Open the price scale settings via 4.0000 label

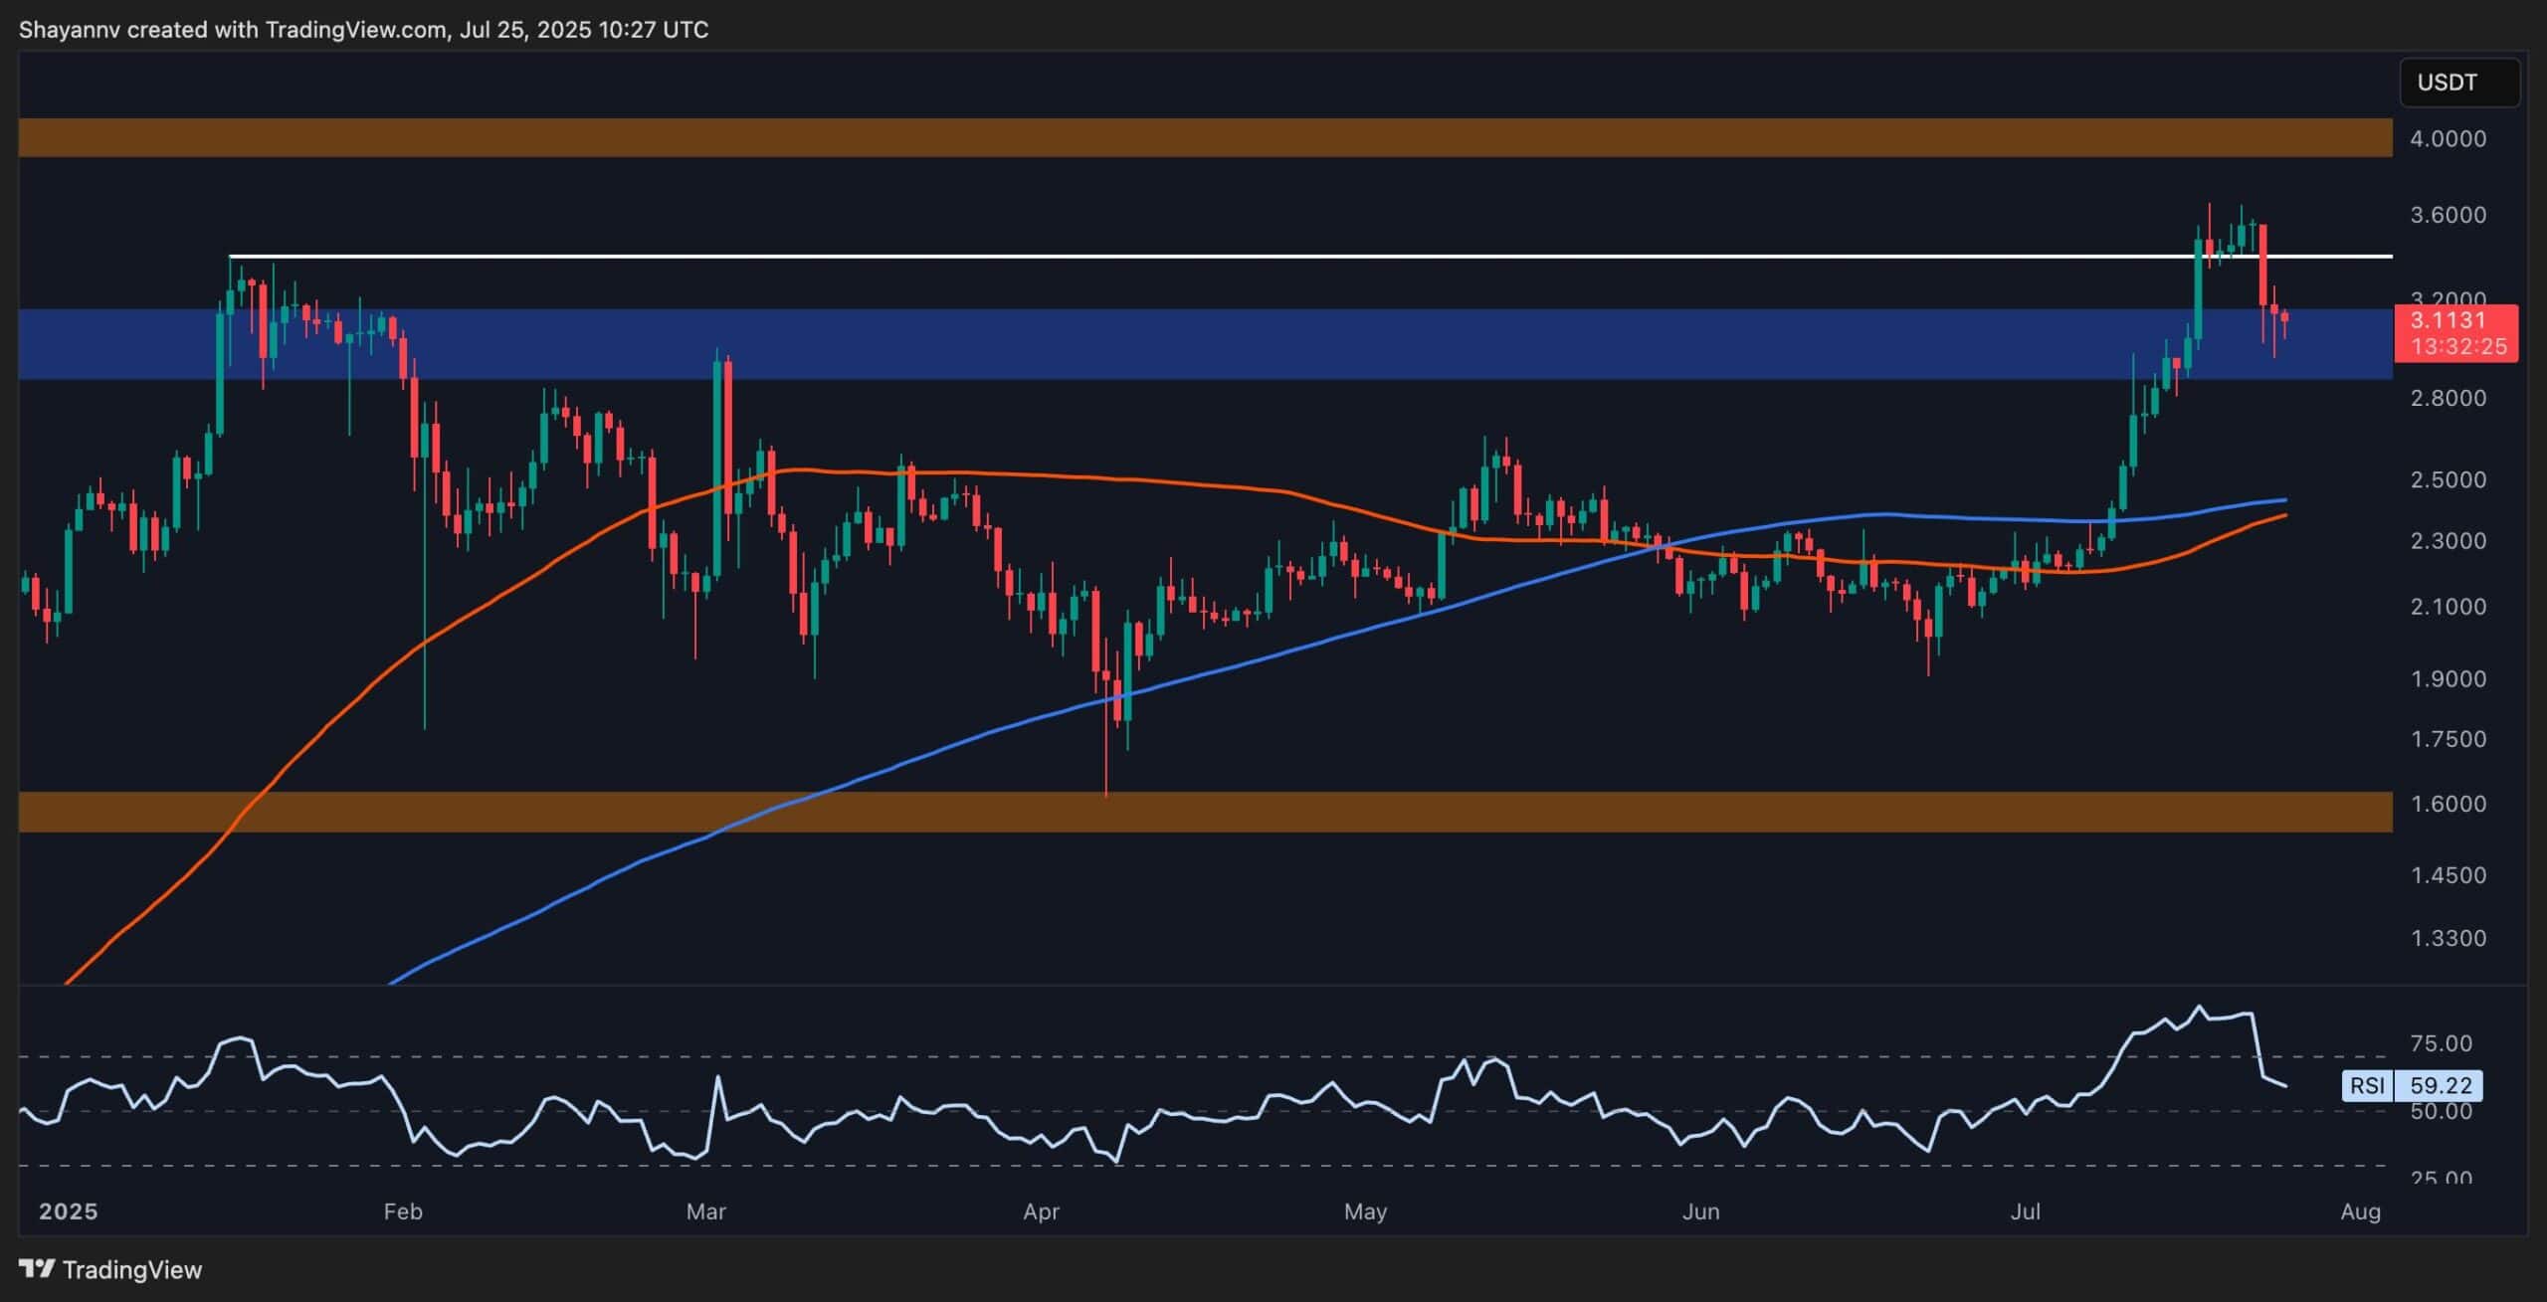click(x=2451, y=140)
